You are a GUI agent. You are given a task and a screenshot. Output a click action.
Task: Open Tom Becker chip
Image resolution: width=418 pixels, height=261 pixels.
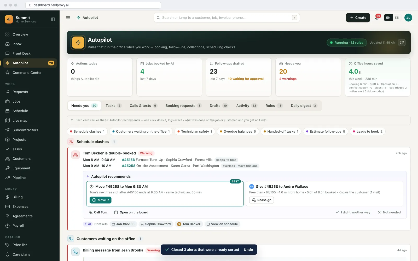coord(189,224)
